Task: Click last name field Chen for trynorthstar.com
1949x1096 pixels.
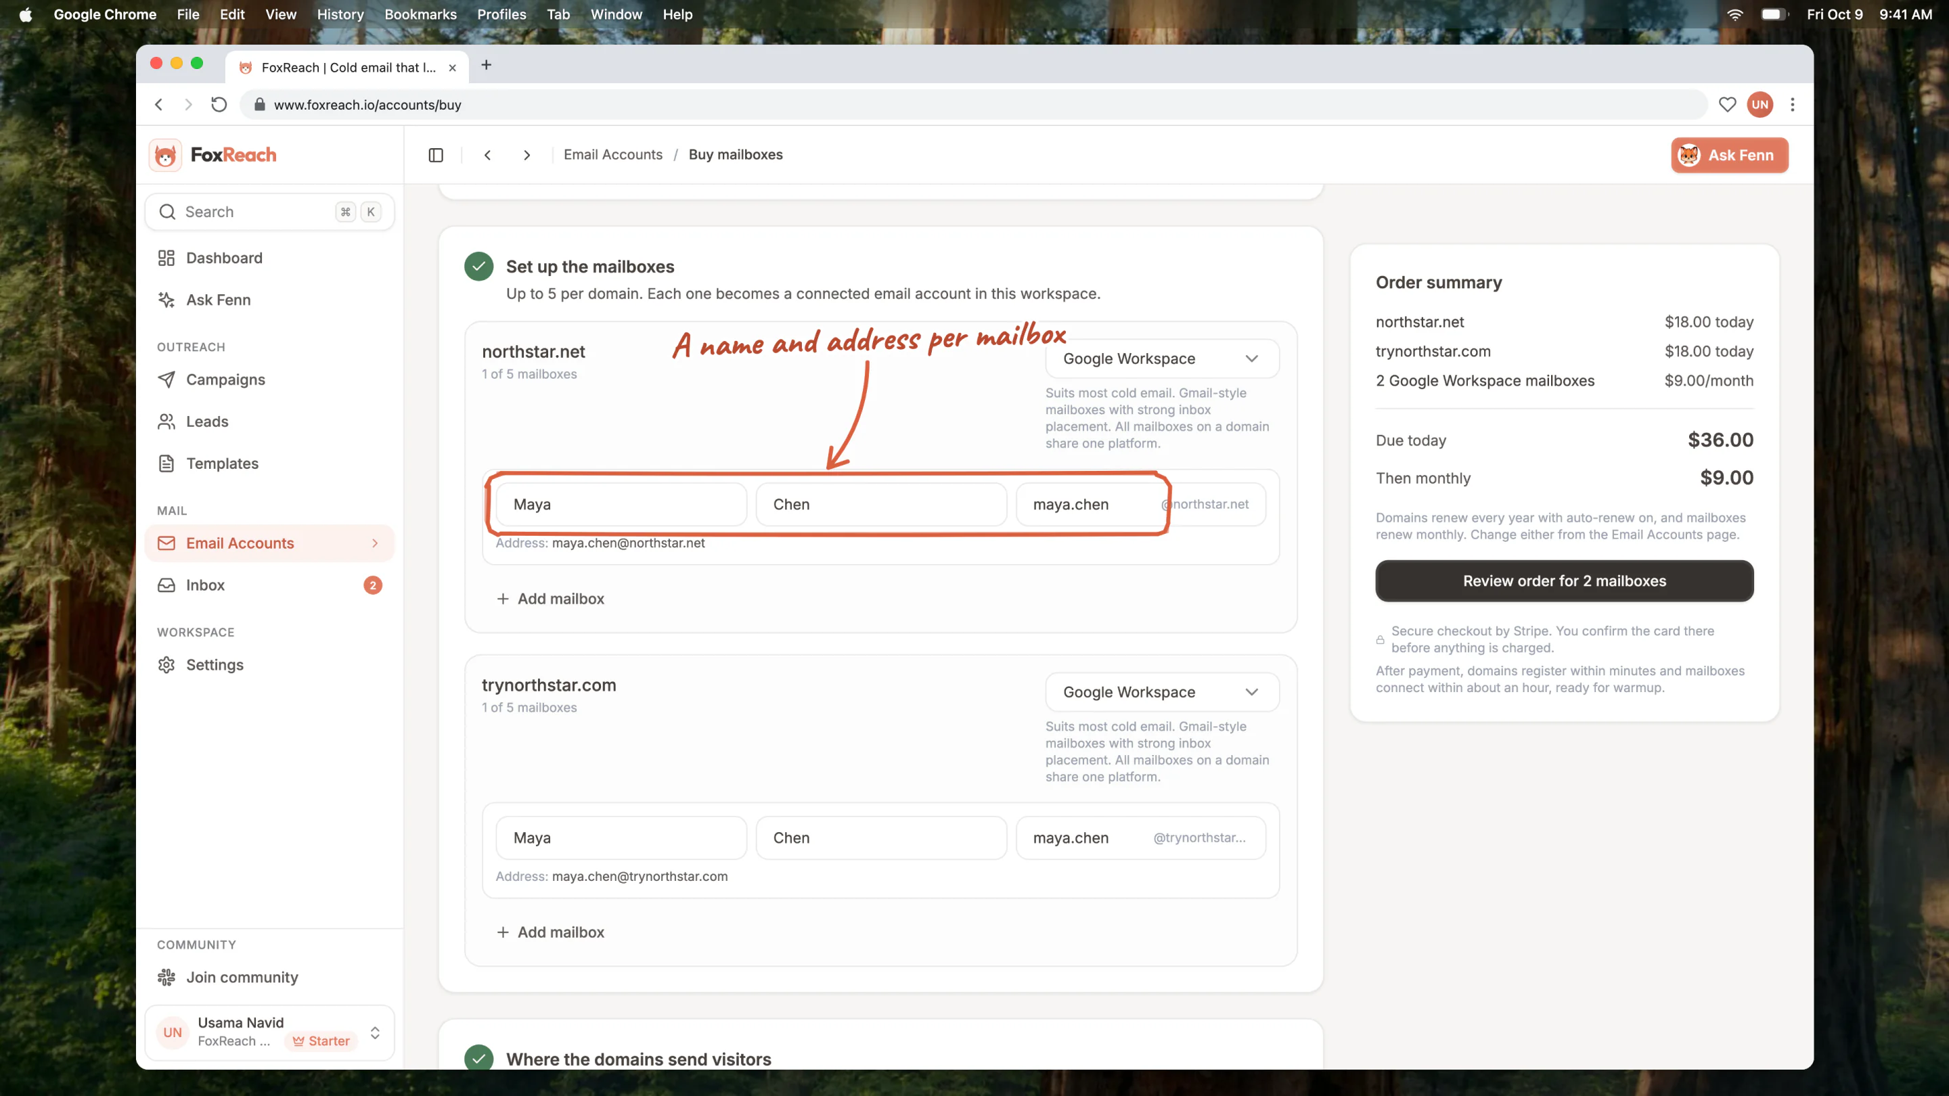Action: click(881, 838)
